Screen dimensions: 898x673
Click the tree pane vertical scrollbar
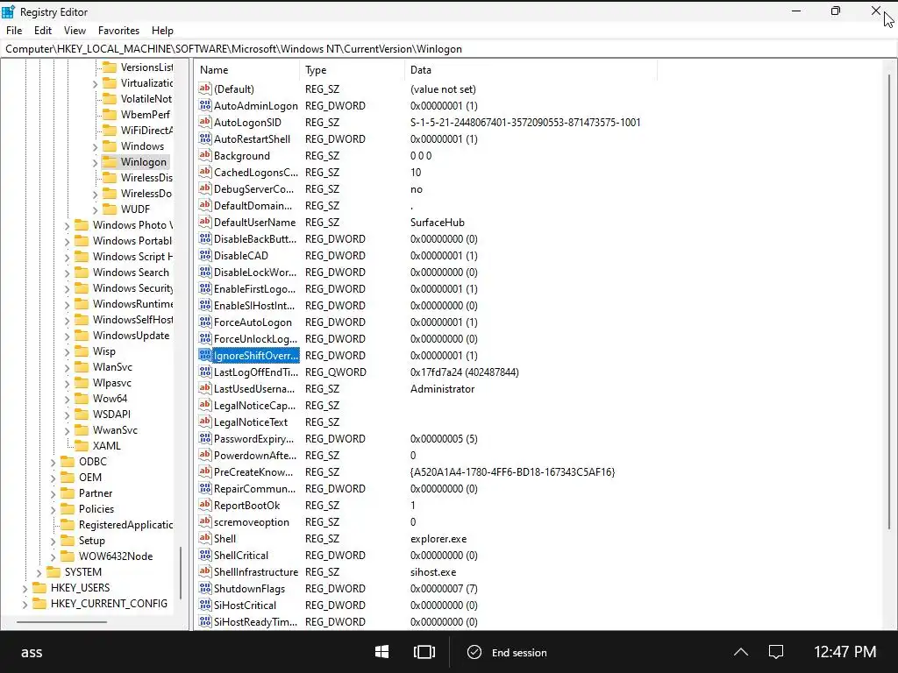(181, 572)
